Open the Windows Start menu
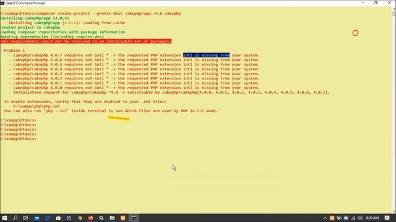Viewport: 396px width, 222px height. 4,218
